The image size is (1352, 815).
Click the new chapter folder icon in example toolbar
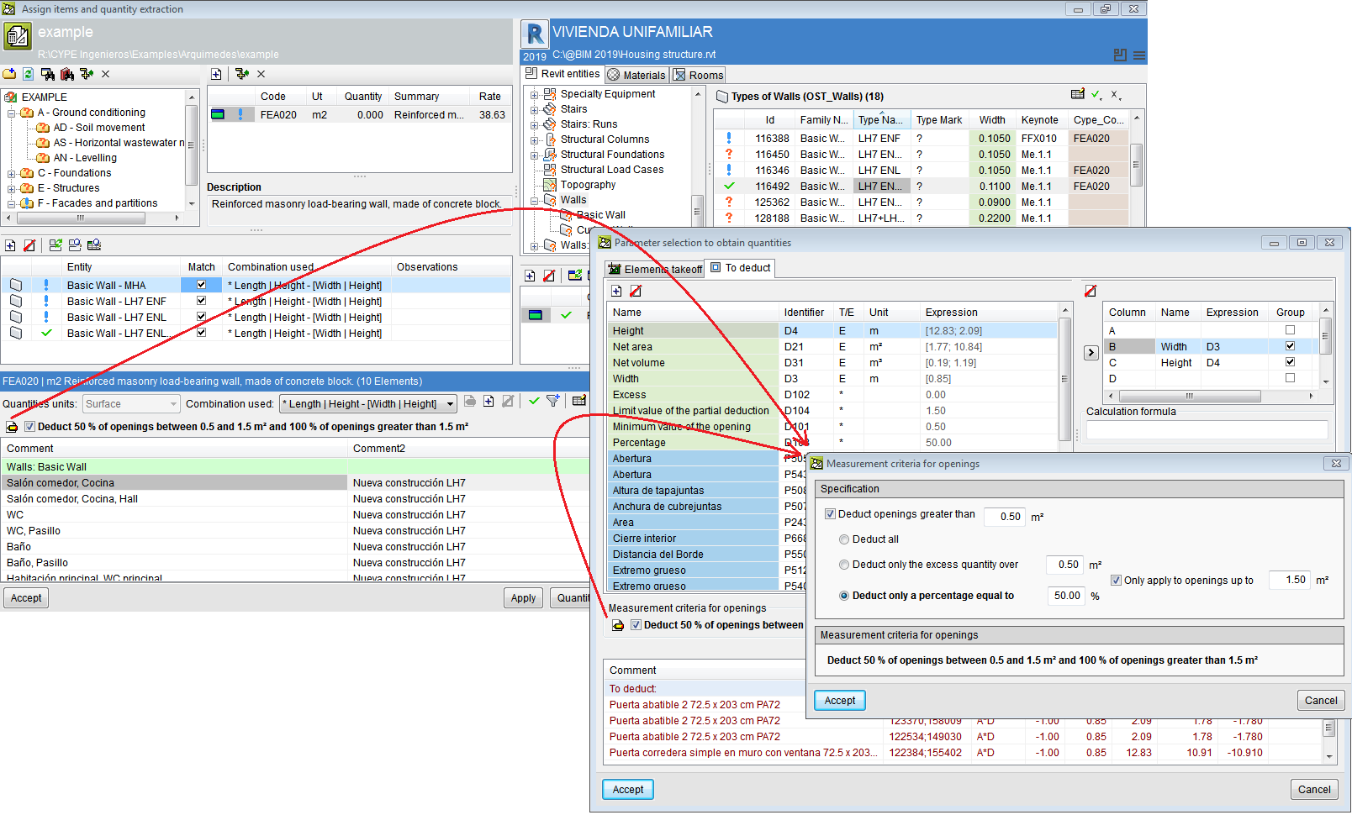click(9, 74)
